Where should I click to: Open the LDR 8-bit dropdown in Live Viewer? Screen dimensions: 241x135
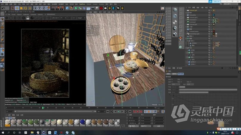pyautogui.click(x=55, y=18)
